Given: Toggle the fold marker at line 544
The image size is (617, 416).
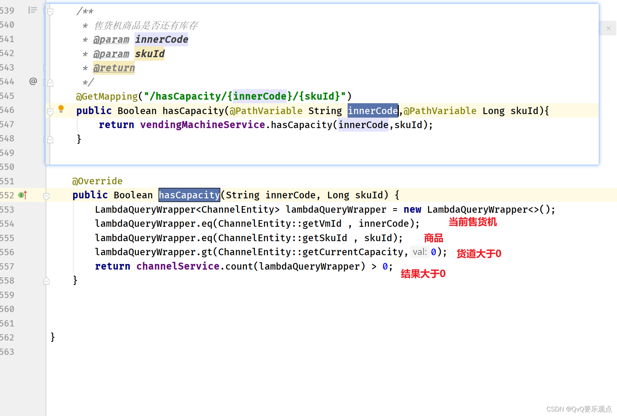Looking at the screenshot, I should (x=50, y=83).
